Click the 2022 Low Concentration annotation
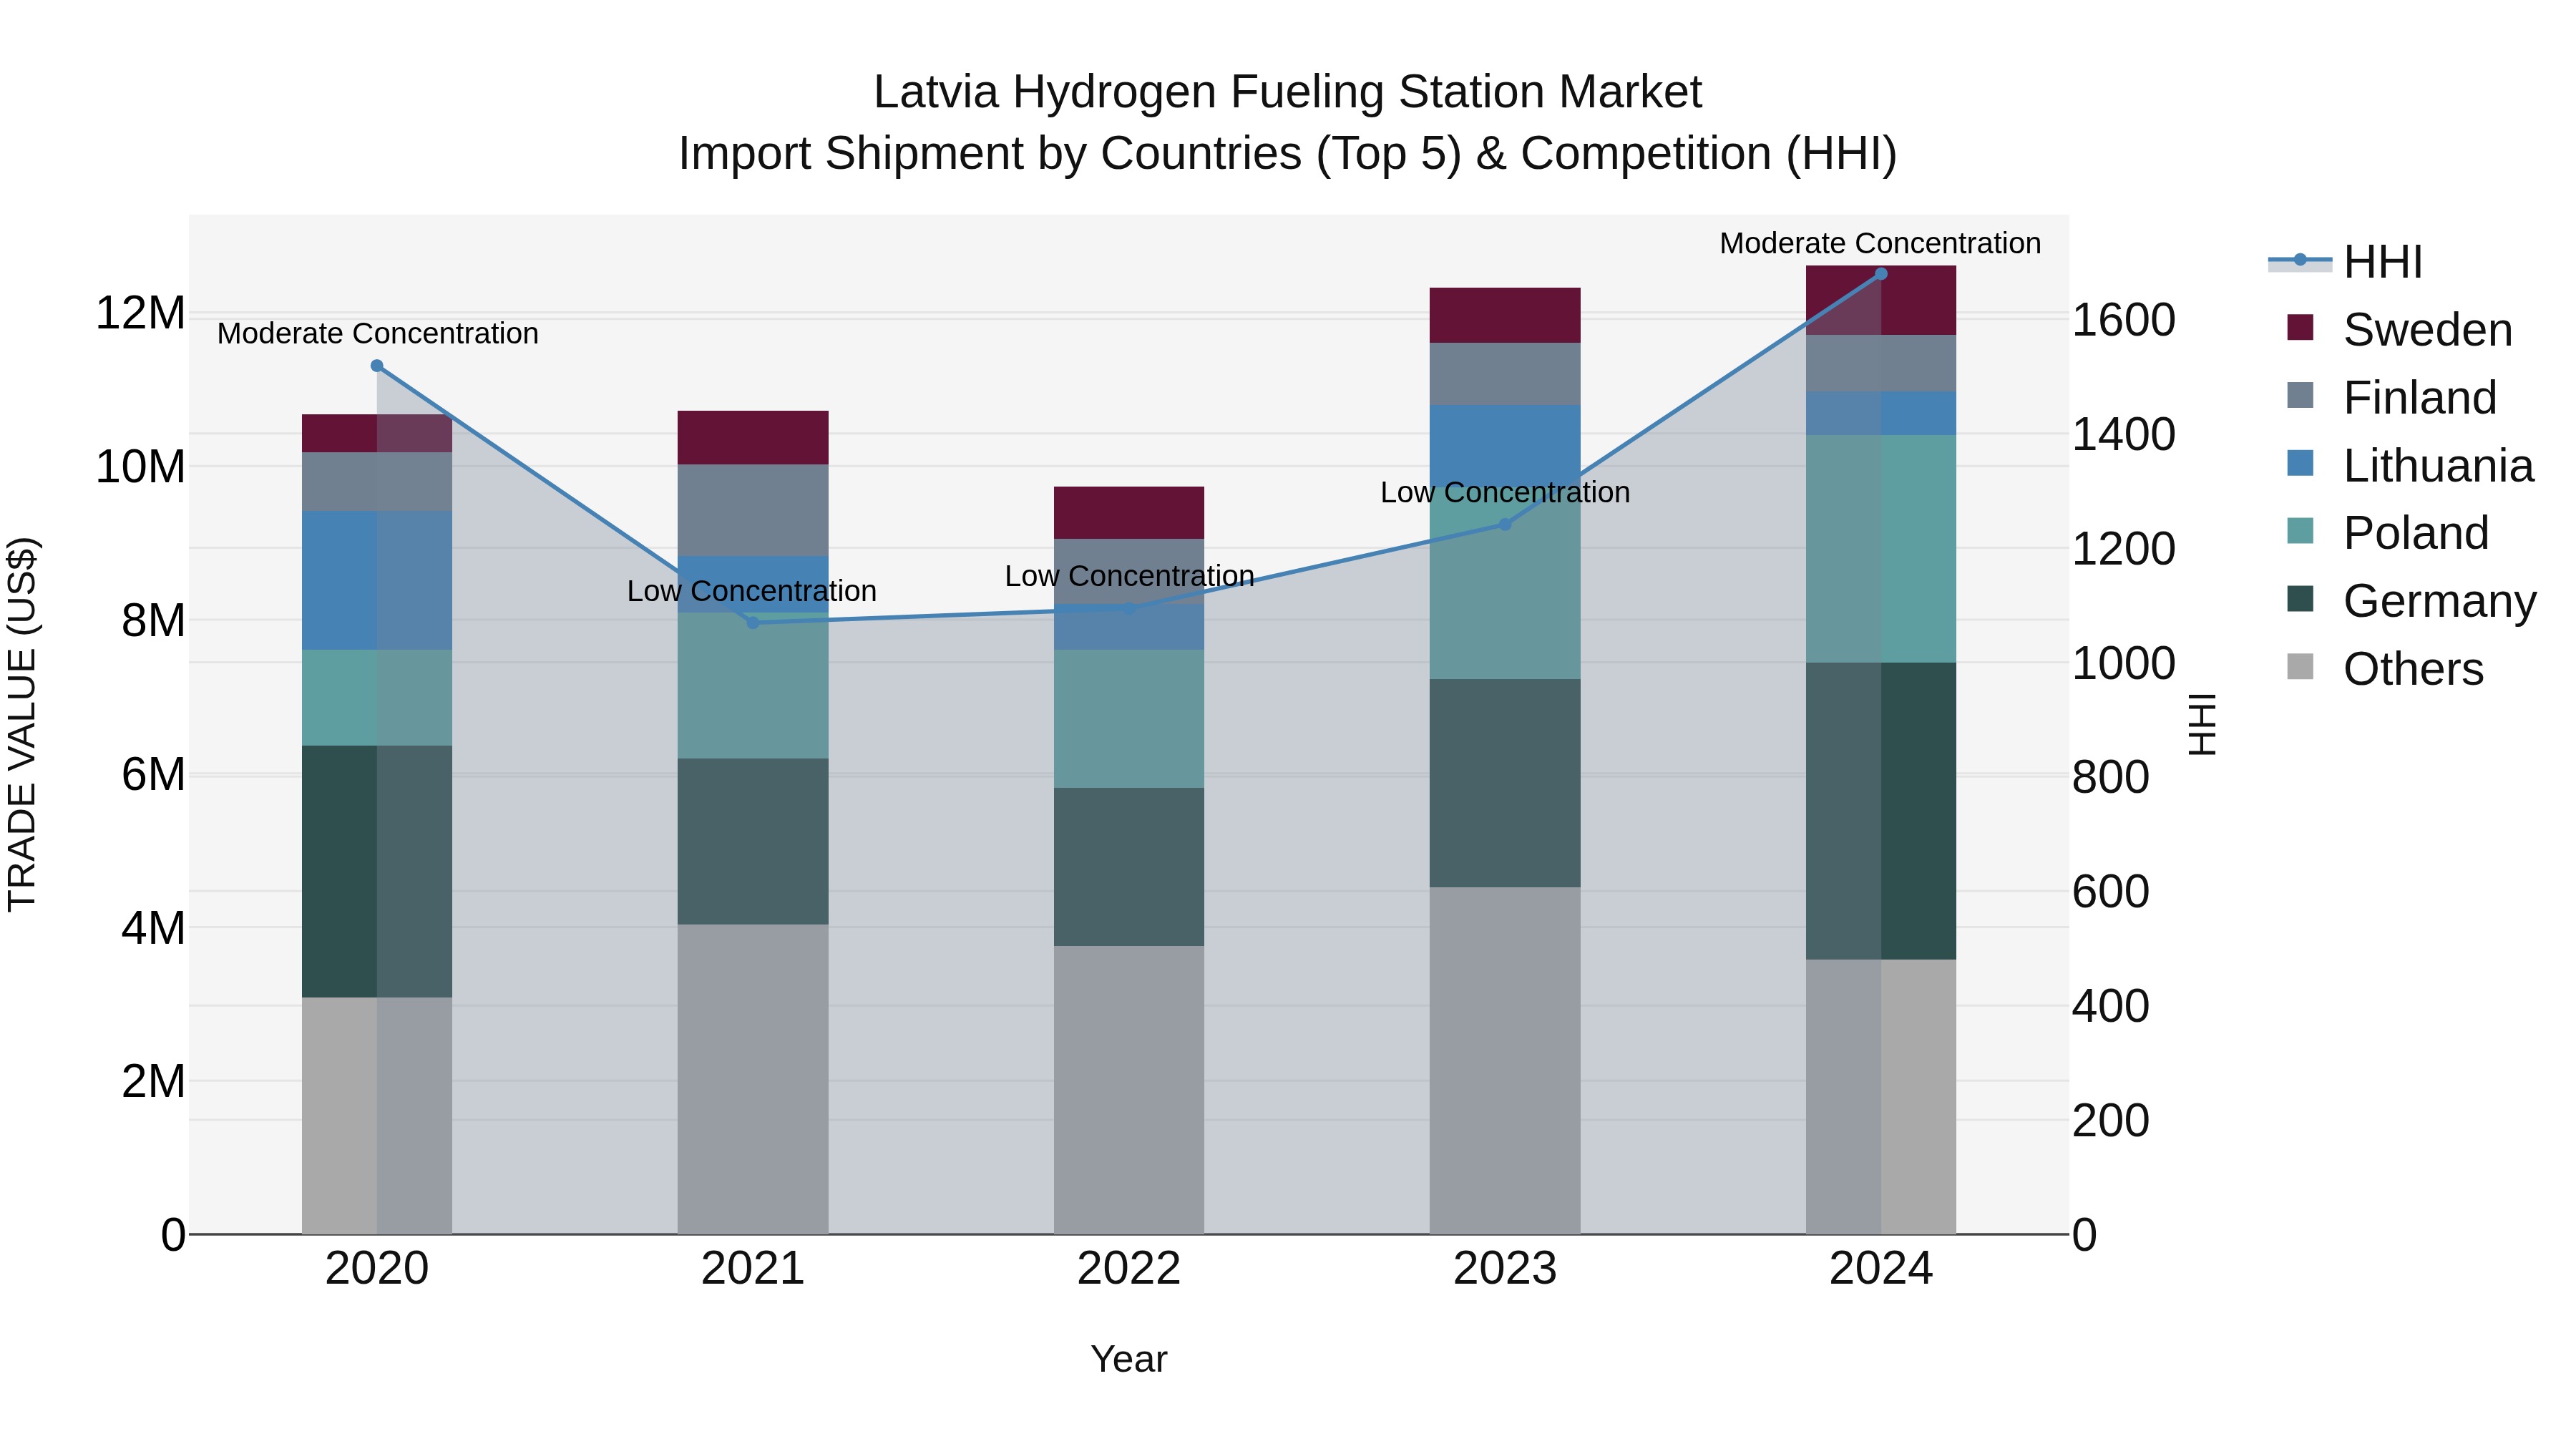 pyautogui.click(x=1130, y=576)
